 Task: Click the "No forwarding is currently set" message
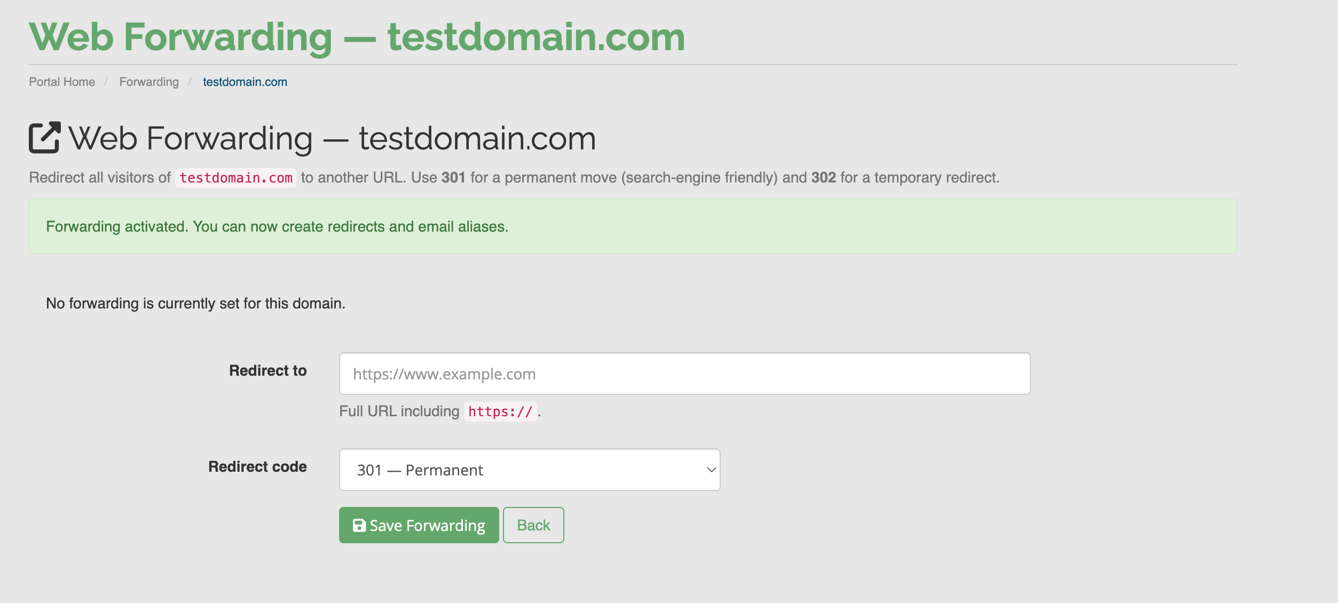(x=195, y=303)
